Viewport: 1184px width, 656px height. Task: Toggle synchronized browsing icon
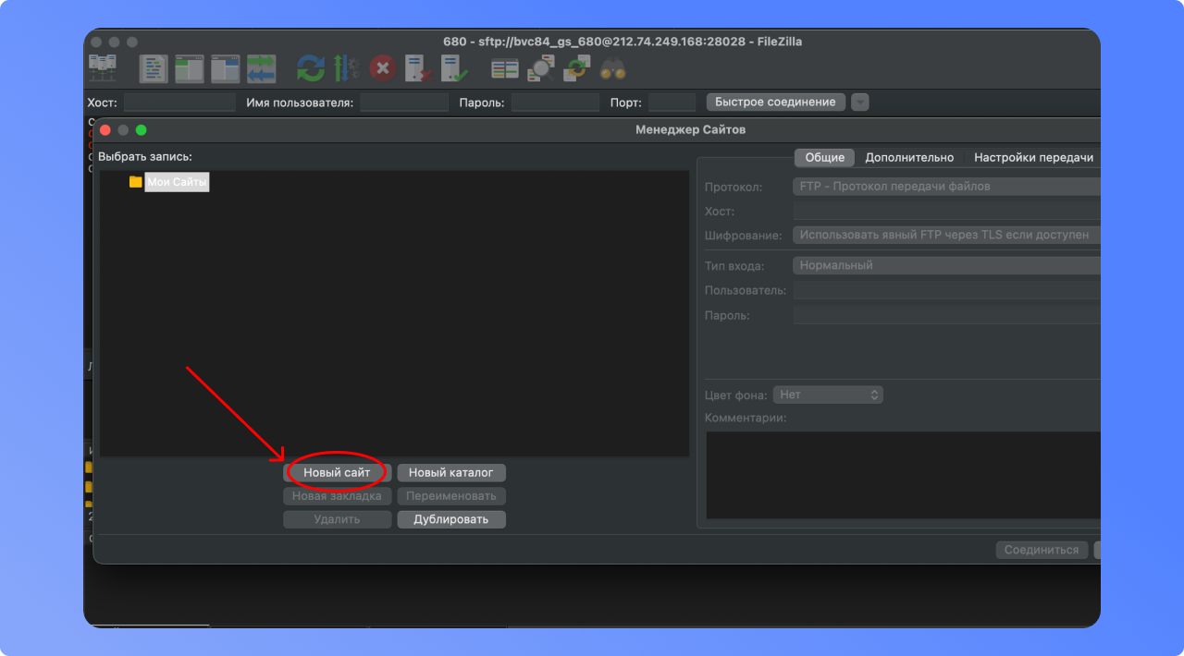coord(577,68)
